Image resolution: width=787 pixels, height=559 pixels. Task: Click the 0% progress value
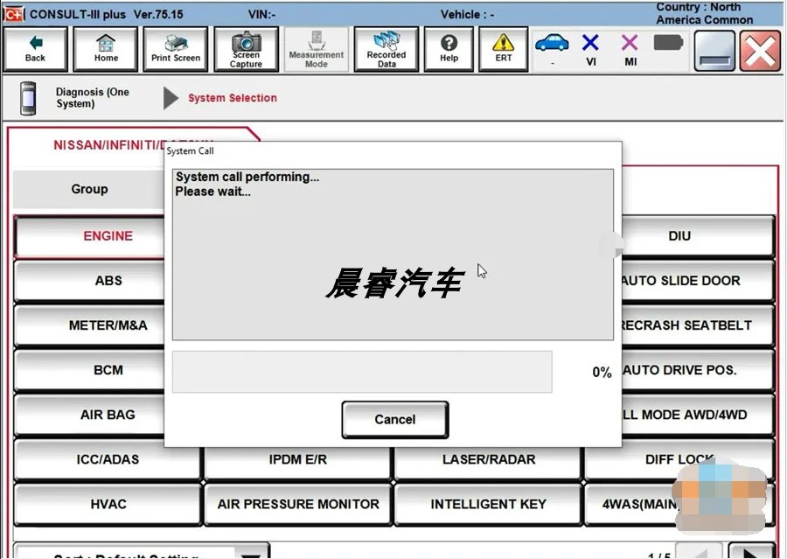coord(602,372)
